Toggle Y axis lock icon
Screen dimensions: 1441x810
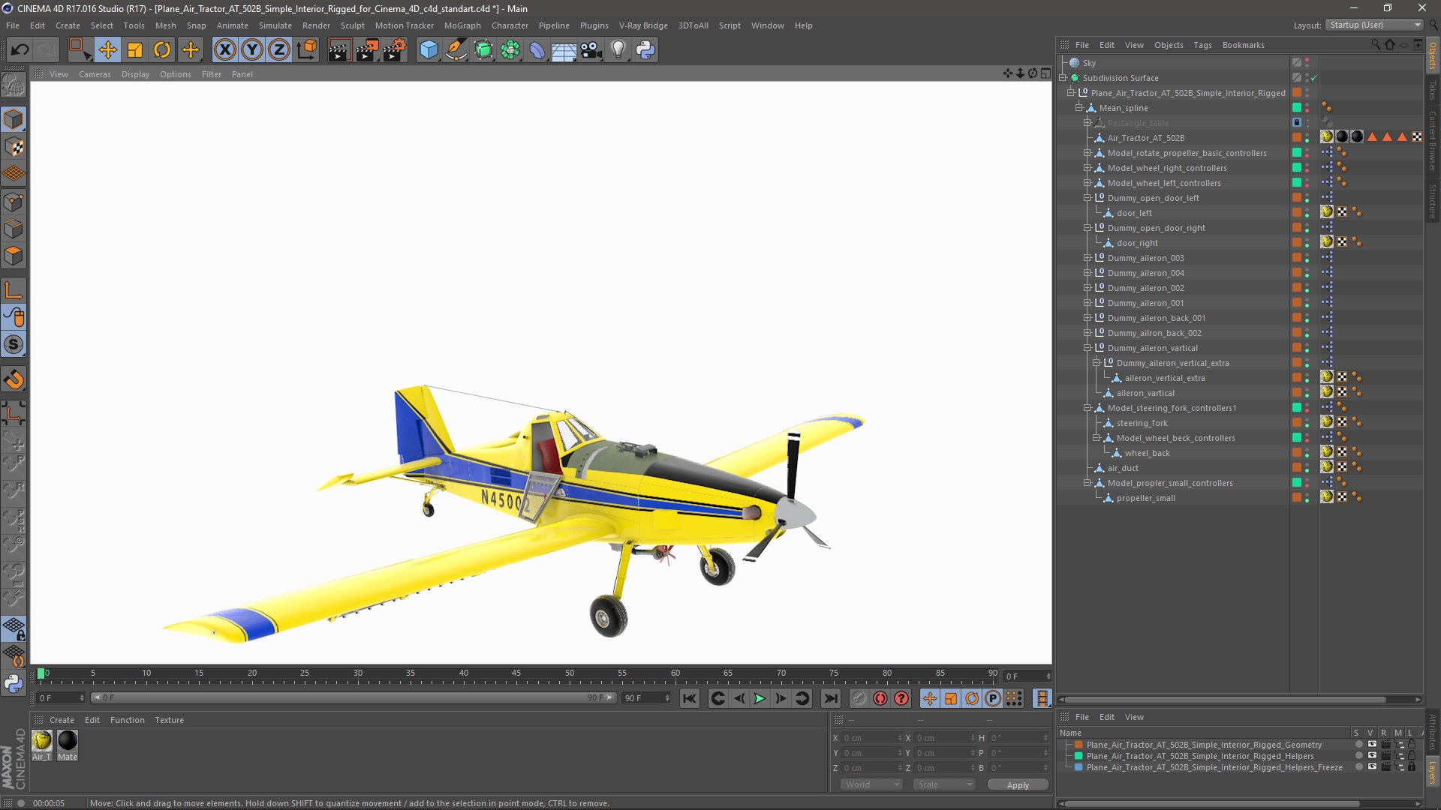coord(252,50)
